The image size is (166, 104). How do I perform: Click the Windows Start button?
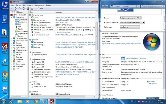coord(3,101)
